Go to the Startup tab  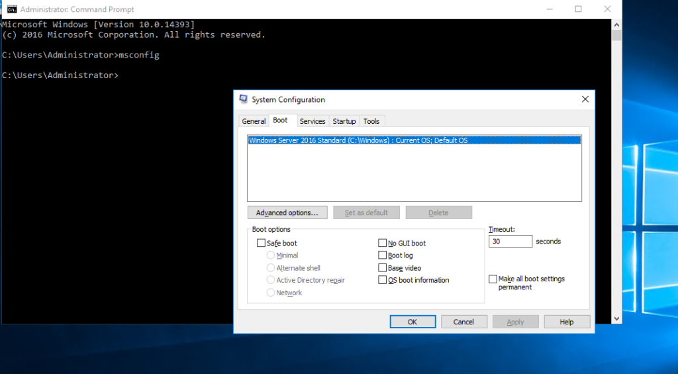coord(344,121)
